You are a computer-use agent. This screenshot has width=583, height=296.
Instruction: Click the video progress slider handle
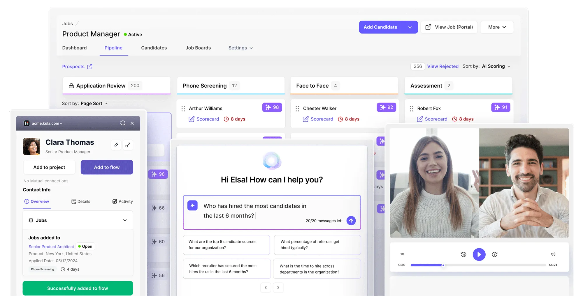pyautogui.click(x=443, y=265)
